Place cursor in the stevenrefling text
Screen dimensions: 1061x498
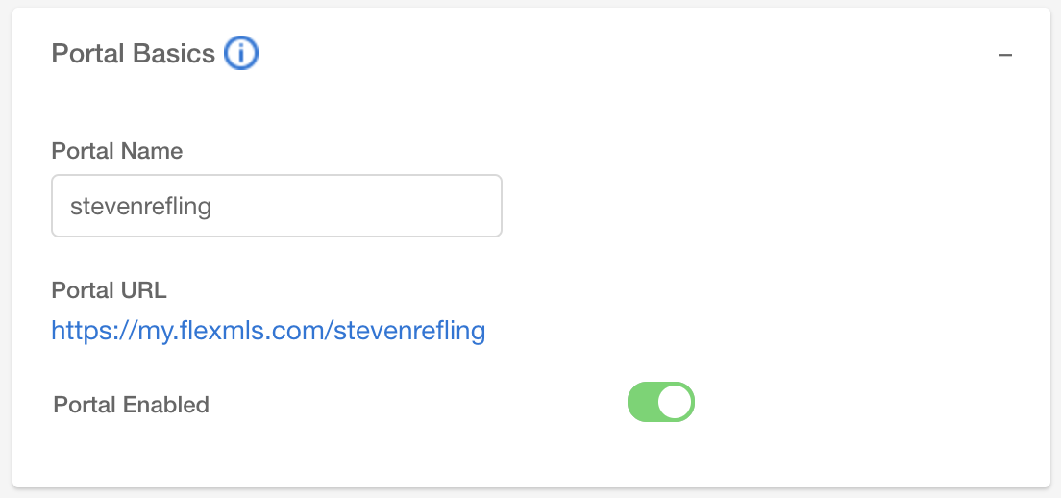[140, 206]
